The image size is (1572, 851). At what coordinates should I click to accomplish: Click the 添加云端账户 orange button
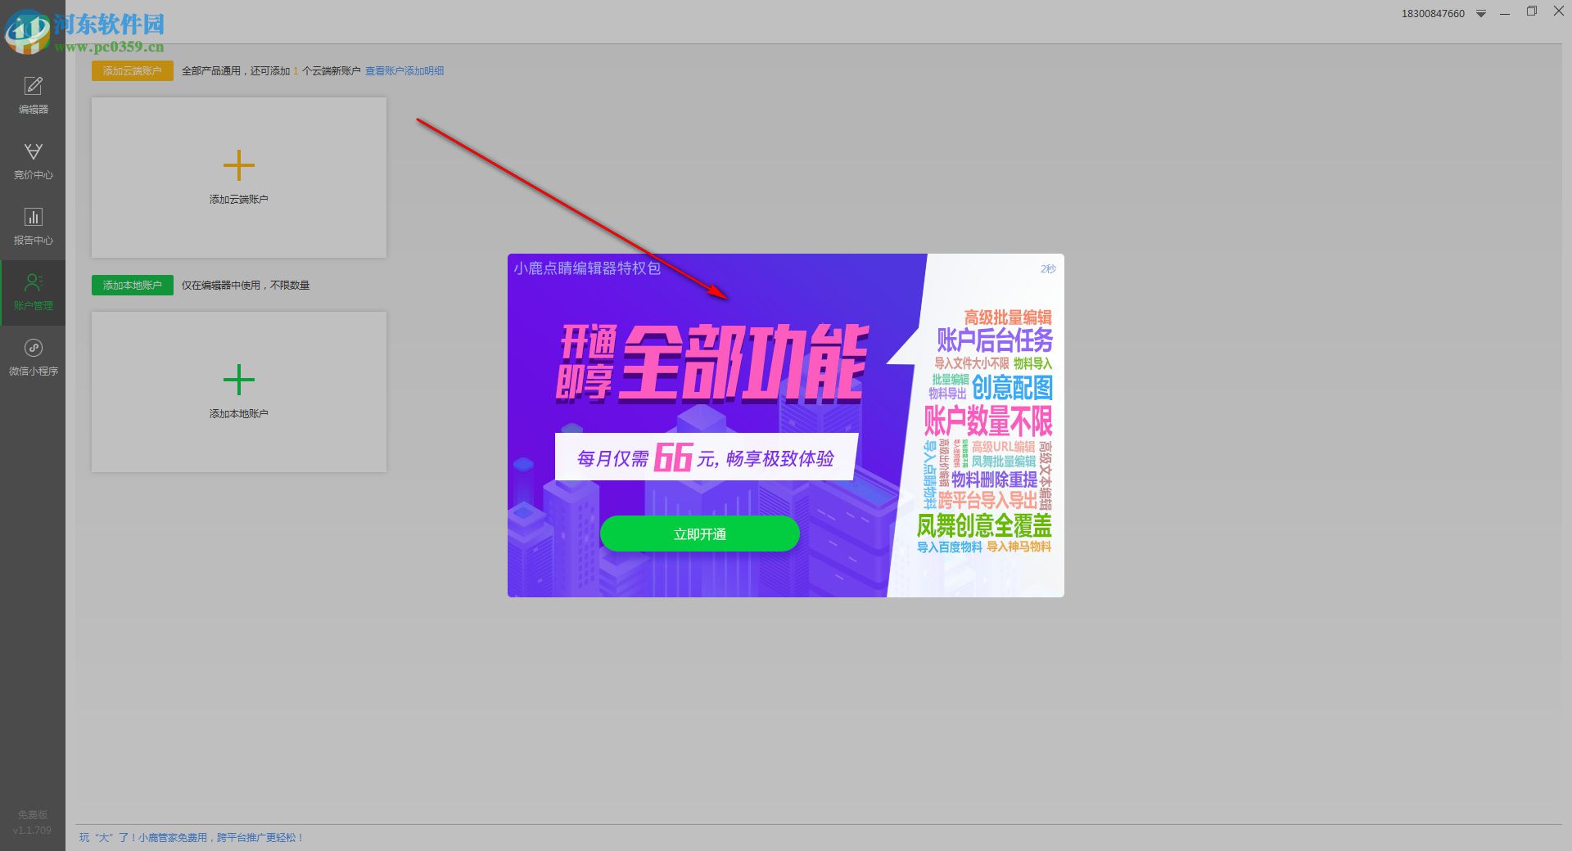(132, 70)
